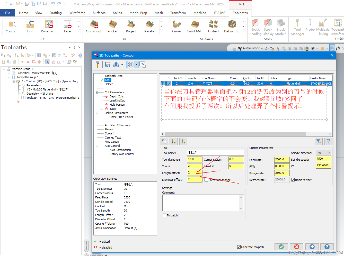Select the Drill toolpath icon

pos(30,27)
